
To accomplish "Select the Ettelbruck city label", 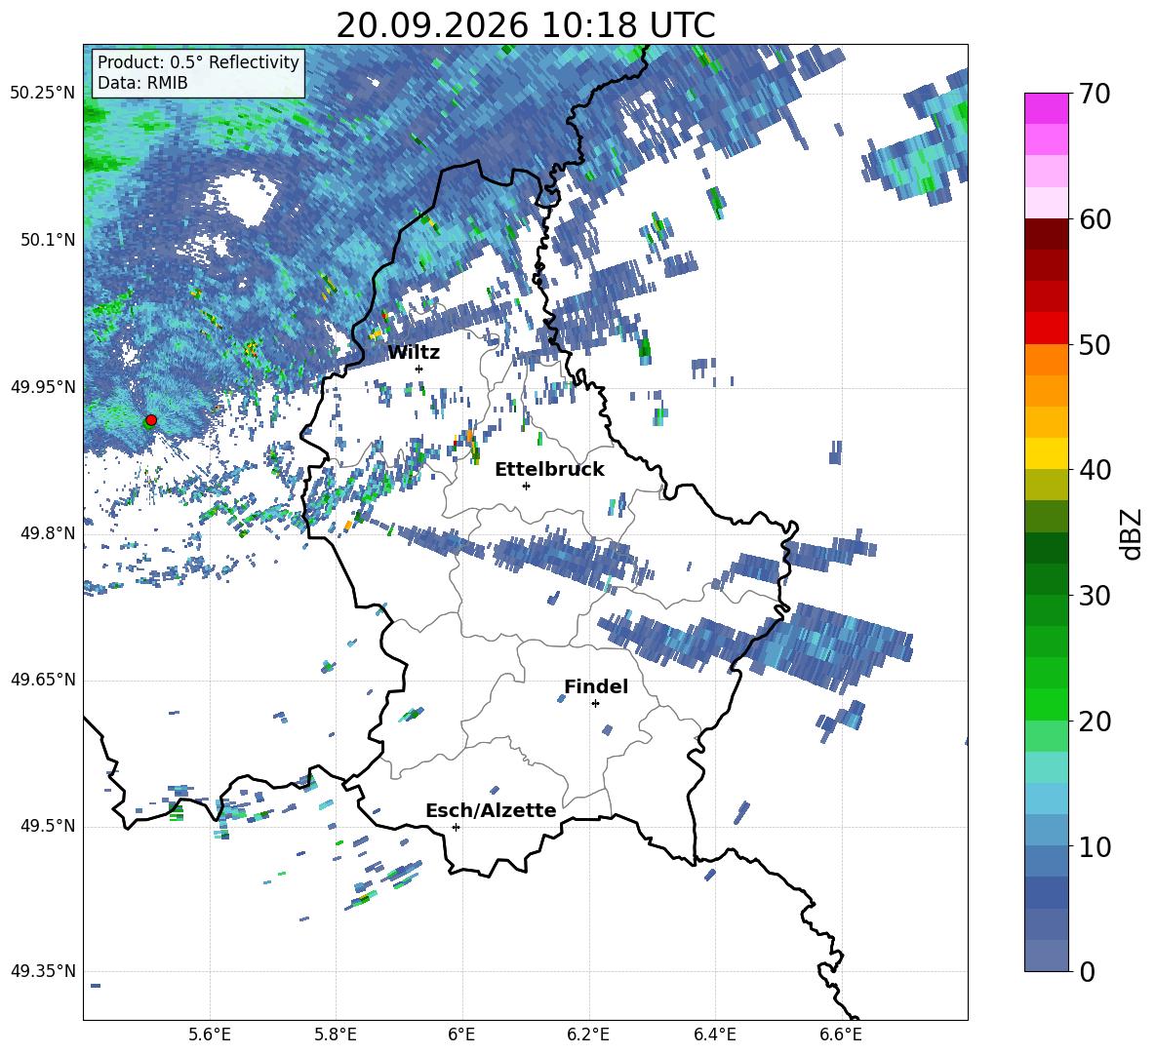I will [549, 470].
